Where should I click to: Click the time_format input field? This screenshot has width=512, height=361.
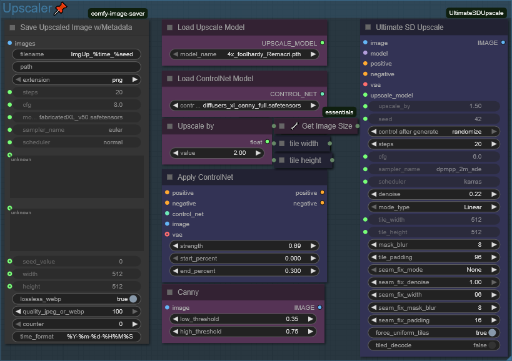coord(76,336)
